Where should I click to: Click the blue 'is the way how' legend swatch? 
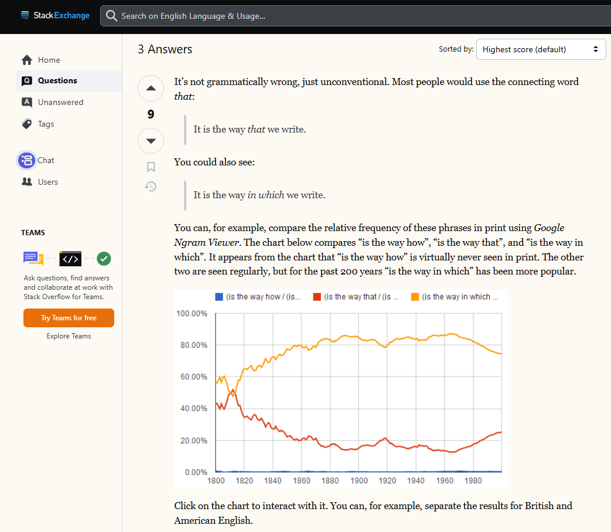(219, 297)
